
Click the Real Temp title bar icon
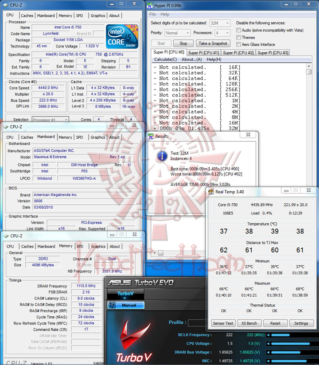point(211,191)
